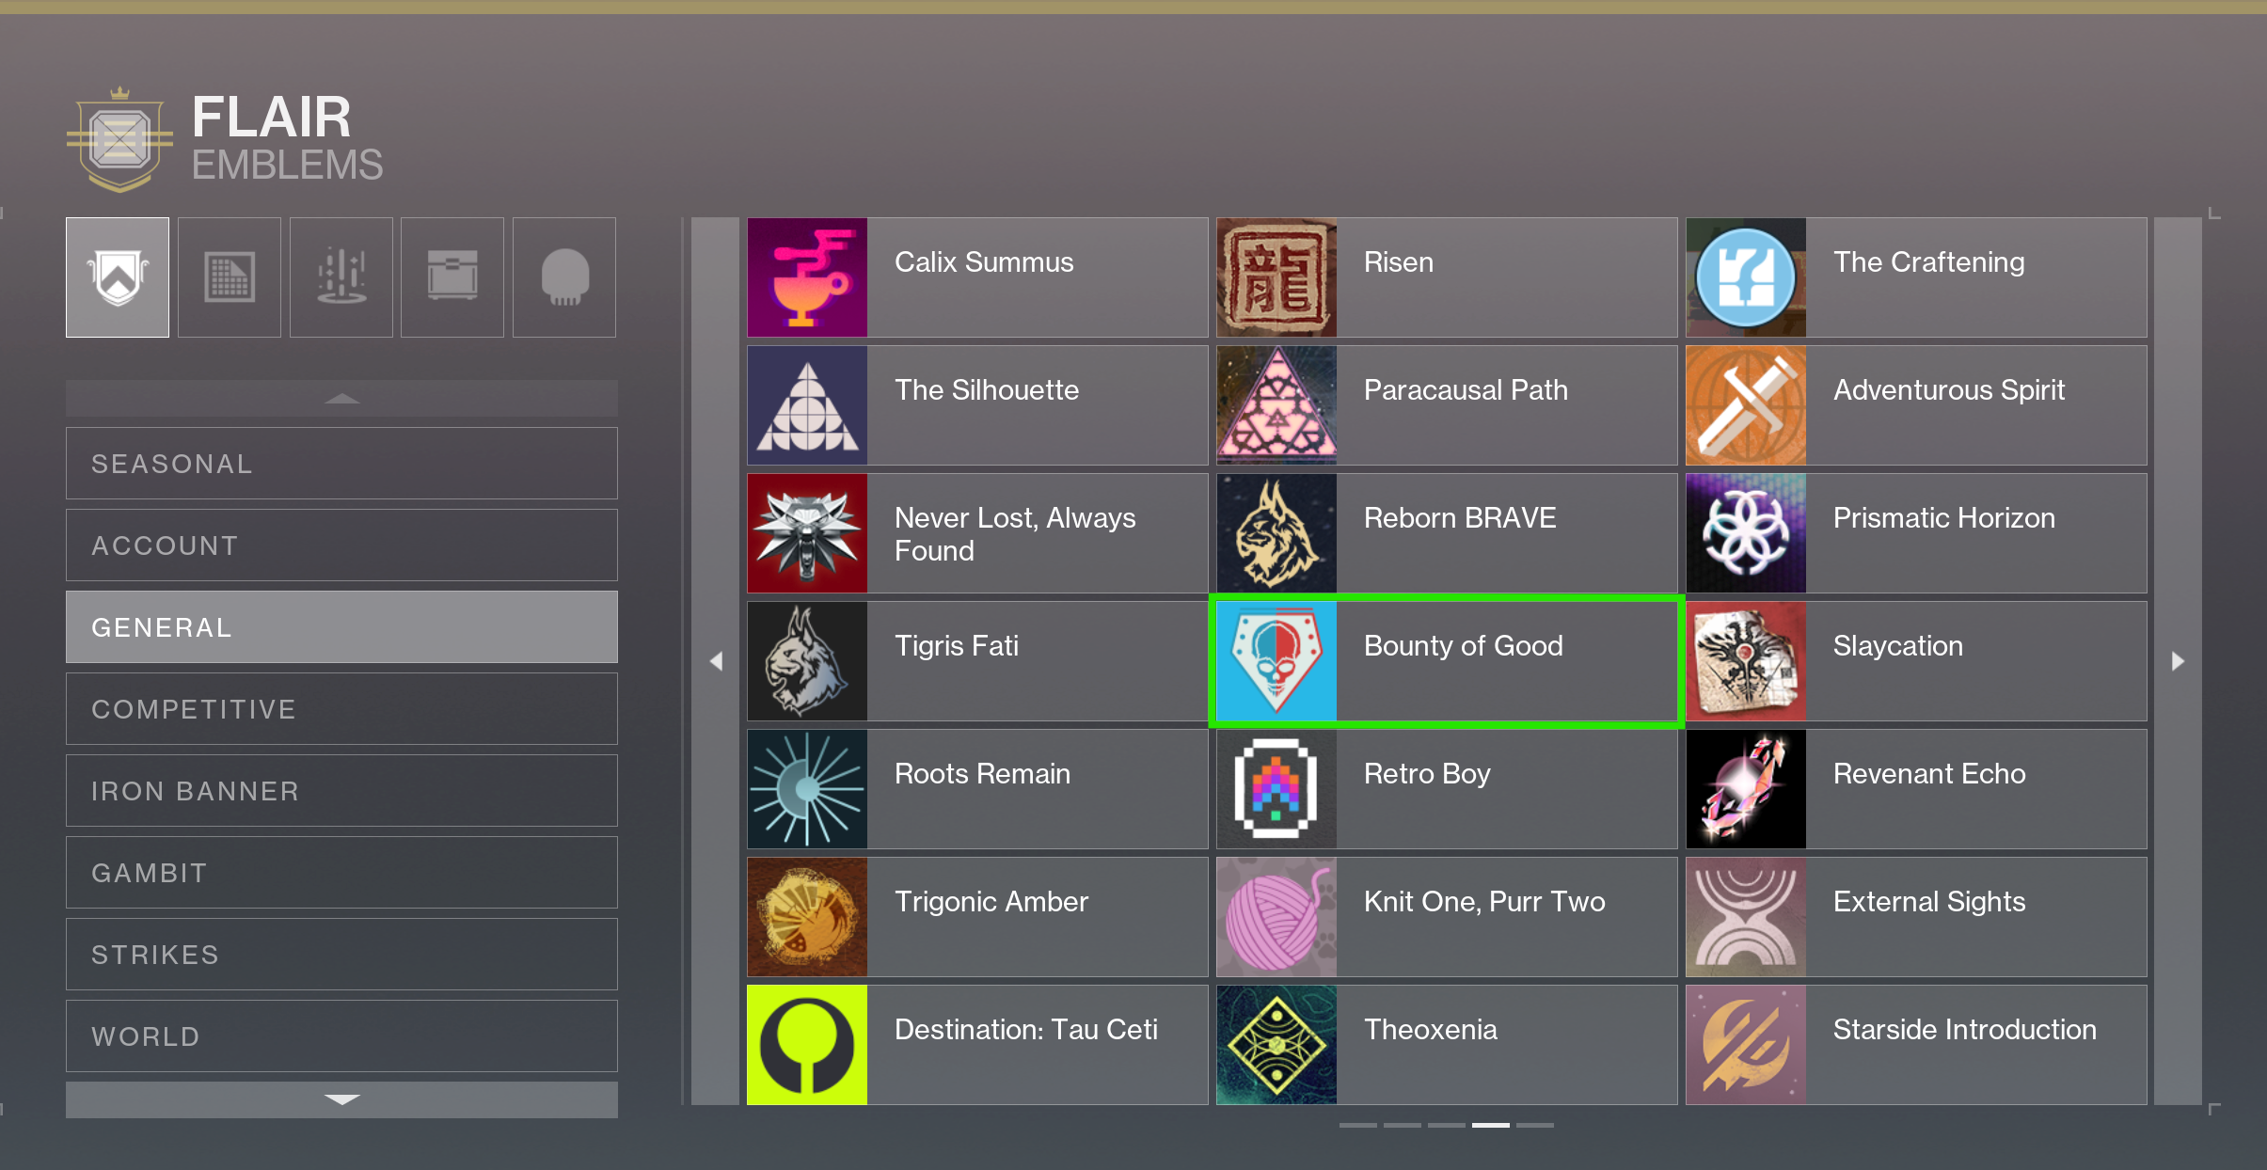
Task: Click the last page indicator dash
Action: click(1535, 1125)
